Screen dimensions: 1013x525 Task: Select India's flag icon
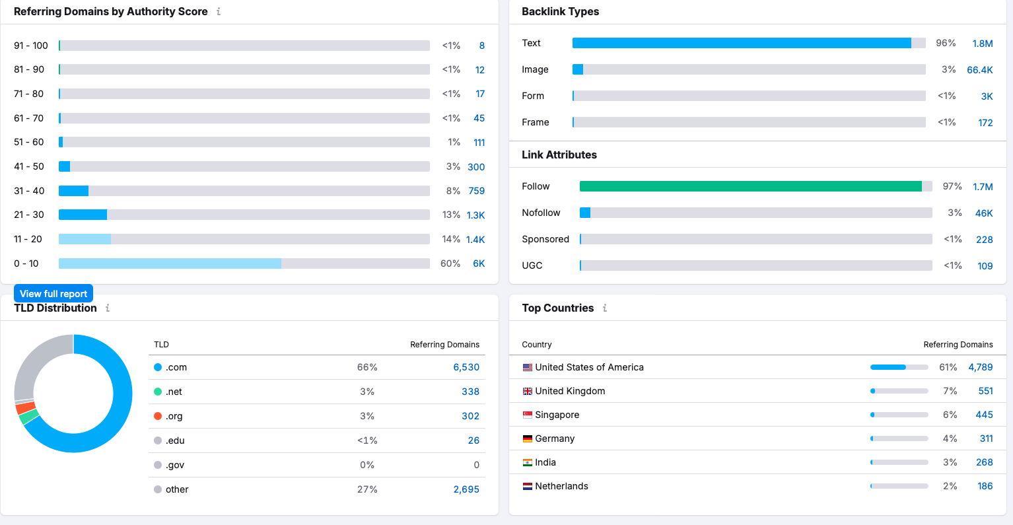tap(526, 462)
